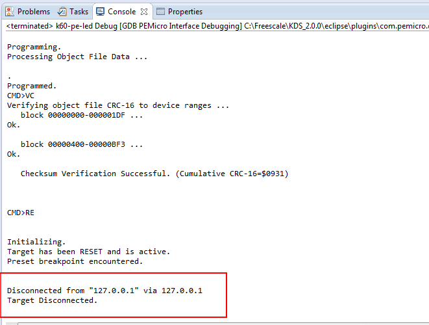Viewport: 429px width, 325px height.
Task: Click the 'Verifying object file CRC-16' line
Action: coord(118,105)
